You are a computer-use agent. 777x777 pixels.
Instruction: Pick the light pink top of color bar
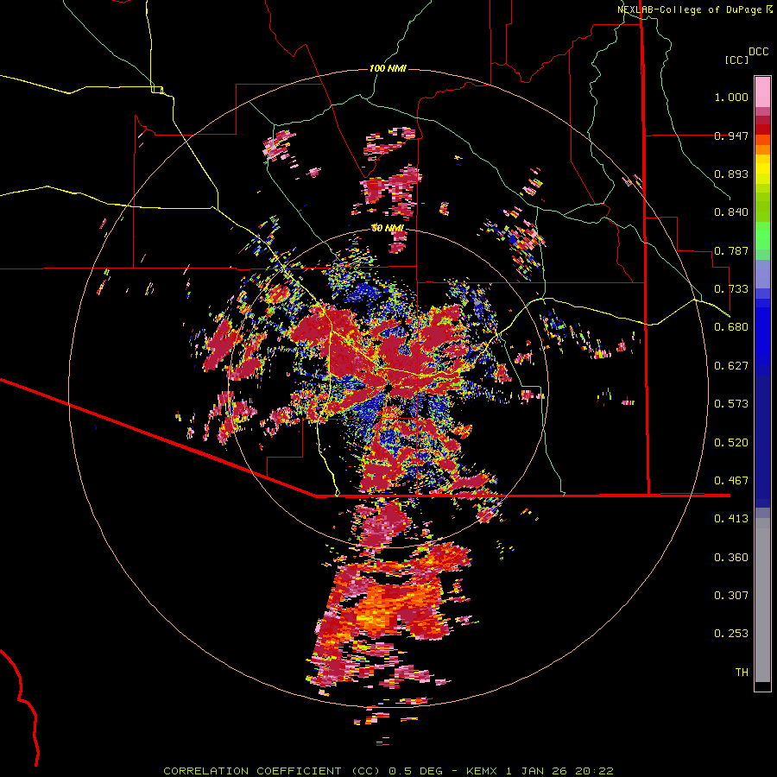click(762, 92)
